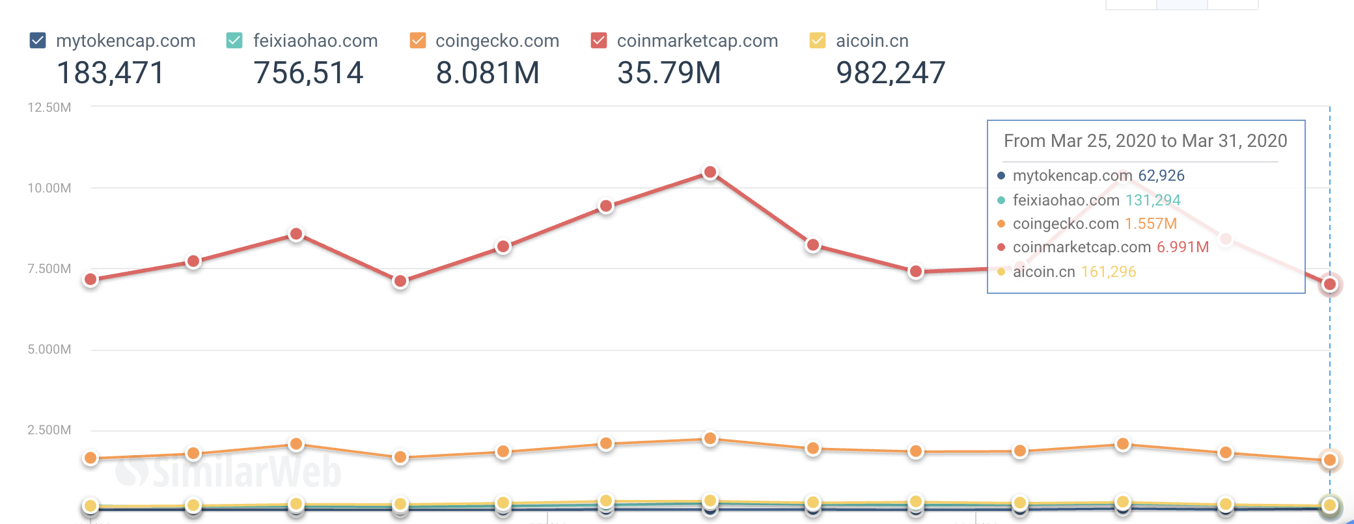1354x524 pixels.
Task: Click the 756,514 visits value
Action: 309,73
